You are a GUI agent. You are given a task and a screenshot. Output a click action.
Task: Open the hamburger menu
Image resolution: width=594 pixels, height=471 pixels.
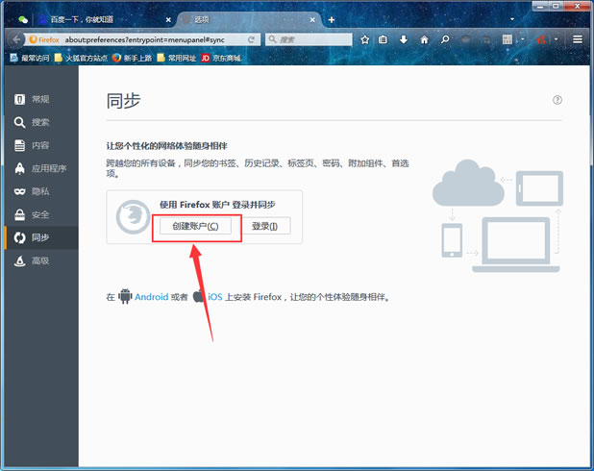tap(578, 39)
